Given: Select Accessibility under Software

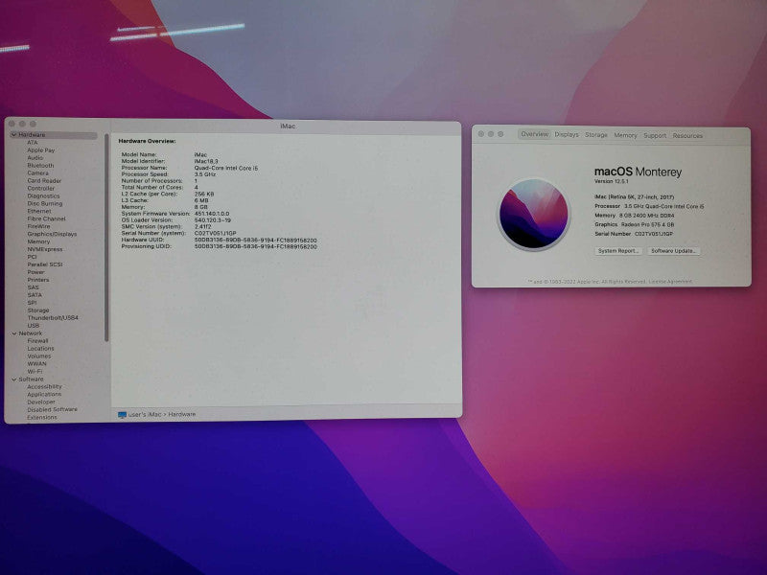Looking at the screenshot, I should [44, 386].
